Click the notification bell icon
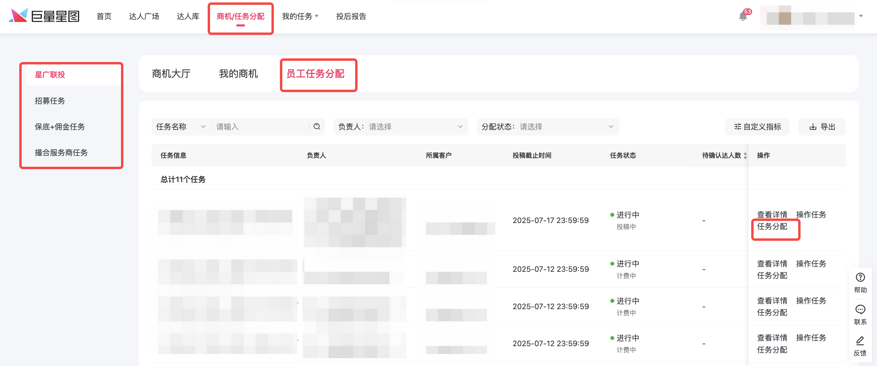The height and width of the screenshot is (366, 877). click(x=743, y=16)
